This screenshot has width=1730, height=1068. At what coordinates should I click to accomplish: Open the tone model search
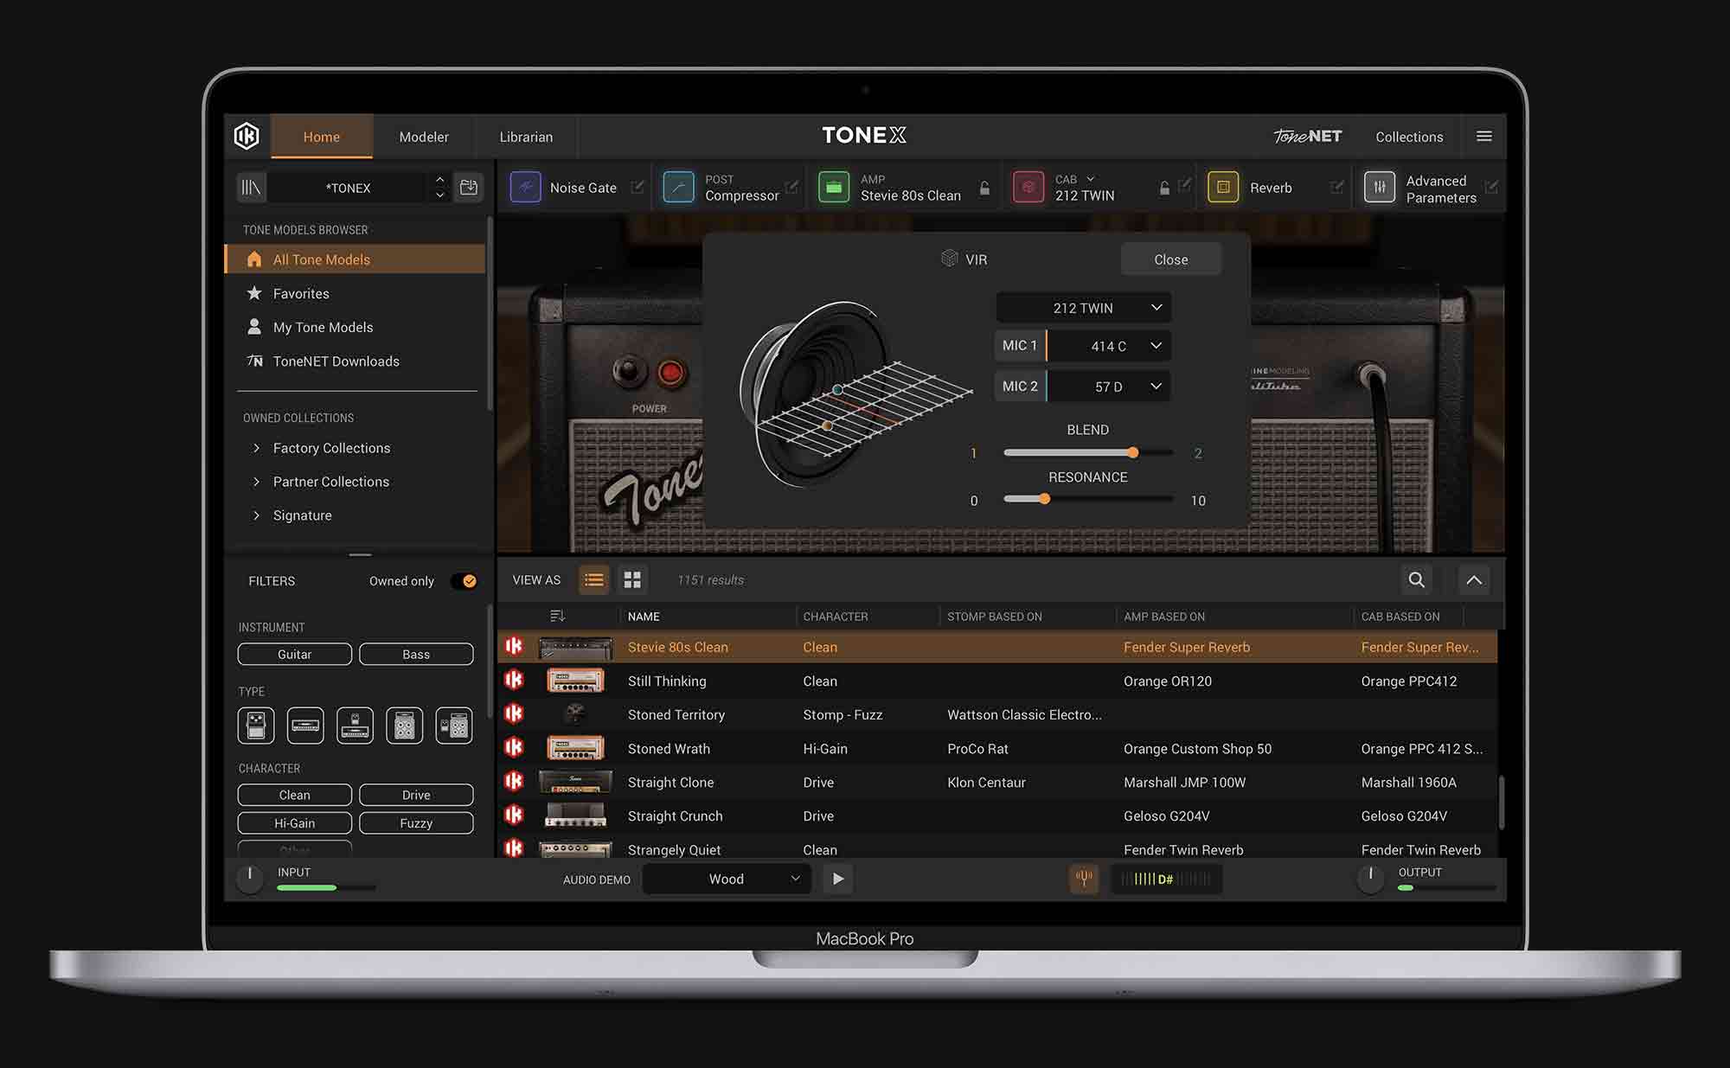click(x=1417, y=580)
